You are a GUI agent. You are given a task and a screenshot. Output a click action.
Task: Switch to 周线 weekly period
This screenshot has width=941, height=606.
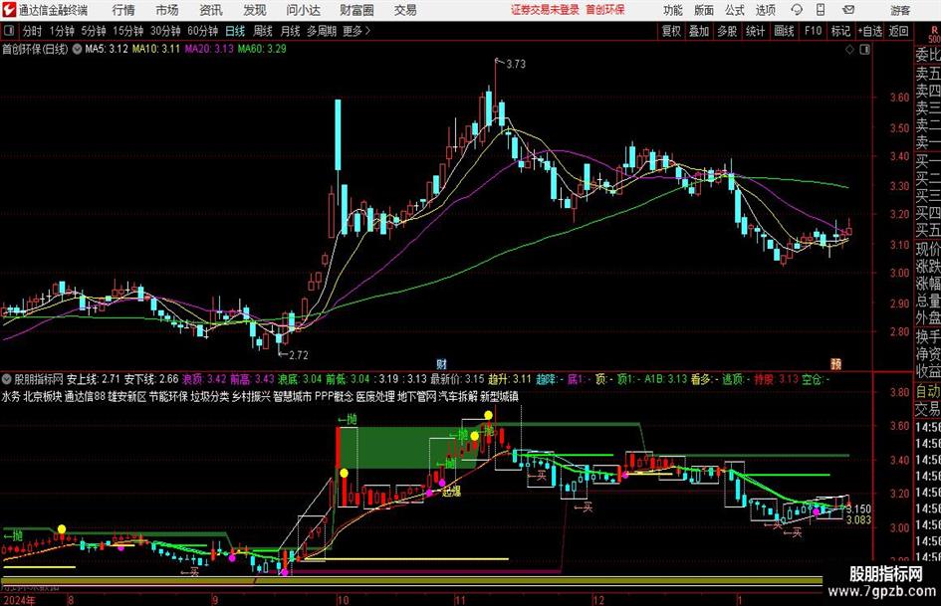(263, 31)
